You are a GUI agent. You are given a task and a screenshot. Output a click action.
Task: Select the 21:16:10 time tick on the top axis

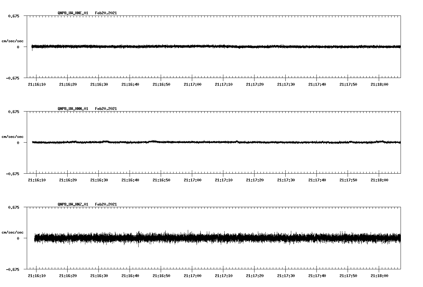pyautogui.click(x=37, y=84)
